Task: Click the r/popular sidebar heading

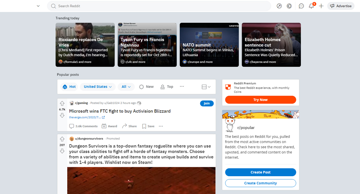Action: tap(246, 128)
